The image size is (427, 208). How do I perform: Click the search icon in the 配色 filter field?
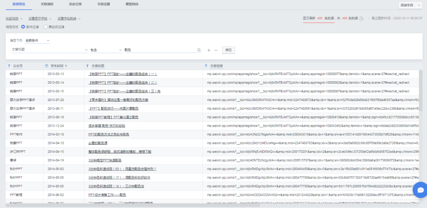pyautogui.click(x=199, y=50)
